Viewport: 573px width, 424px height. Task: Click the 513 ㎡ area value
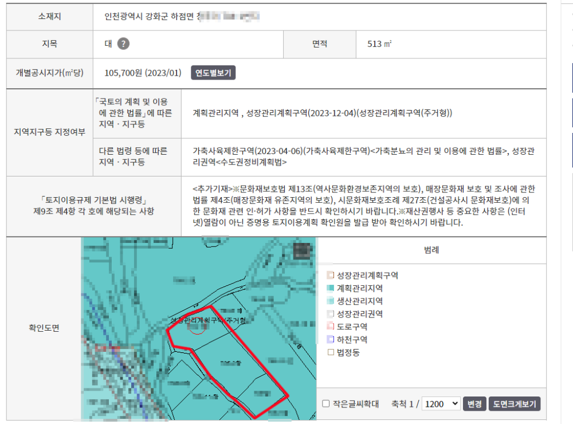[x=379, y=44]
